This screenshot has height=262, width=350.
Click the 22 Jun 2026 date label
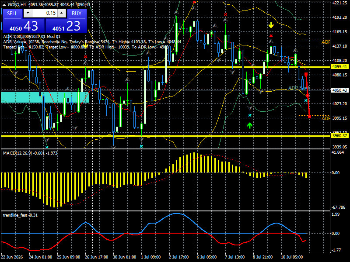tap(12, 257)
